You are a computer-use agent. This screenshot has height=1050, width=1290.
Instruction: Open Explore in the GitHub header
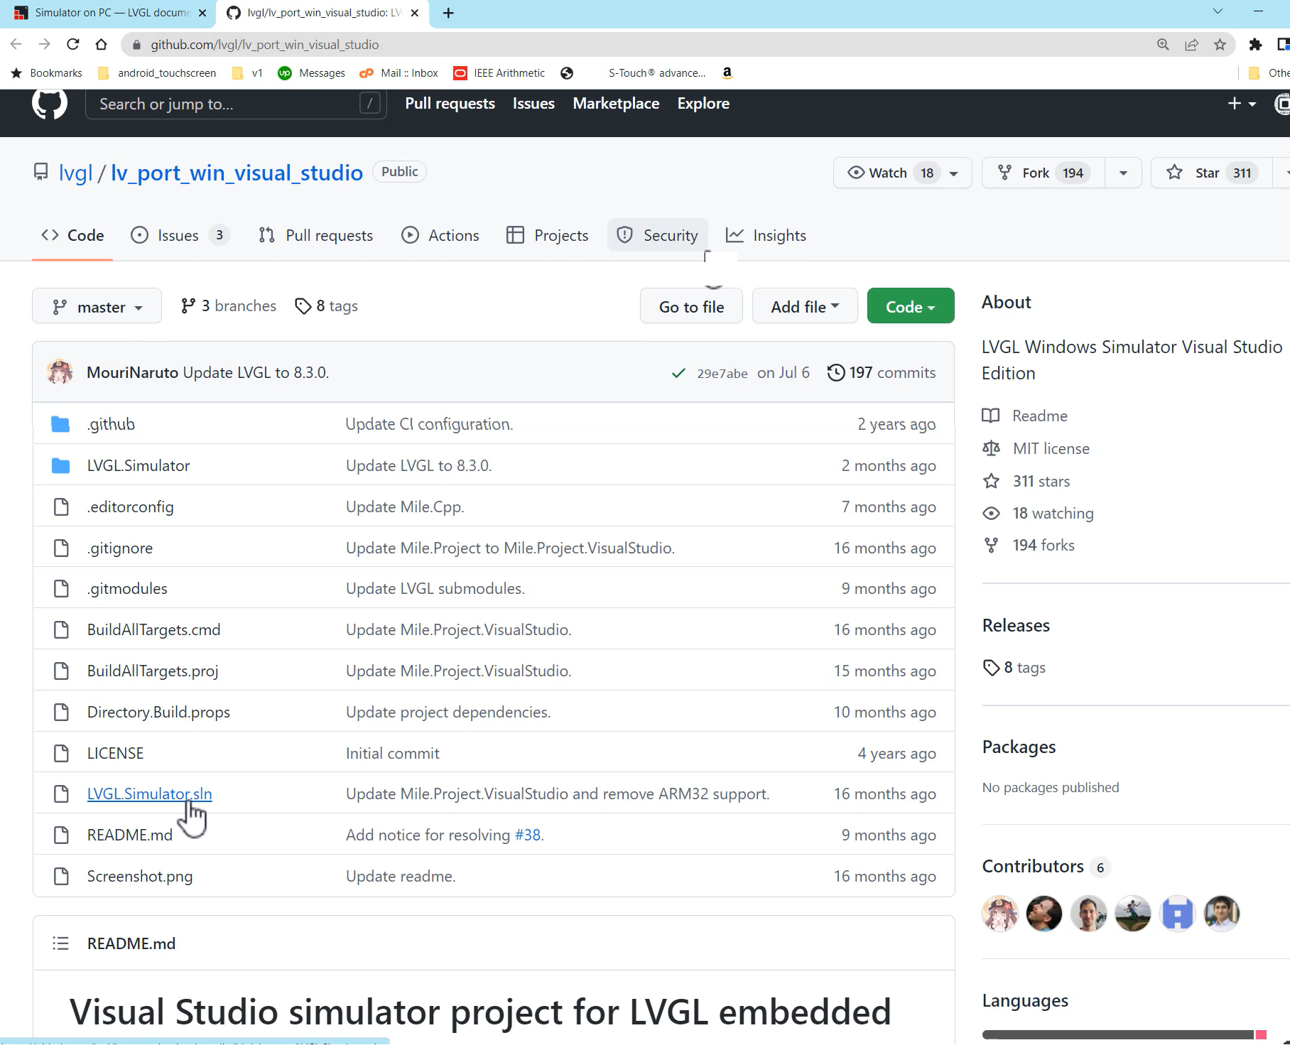tap(703, 104)
